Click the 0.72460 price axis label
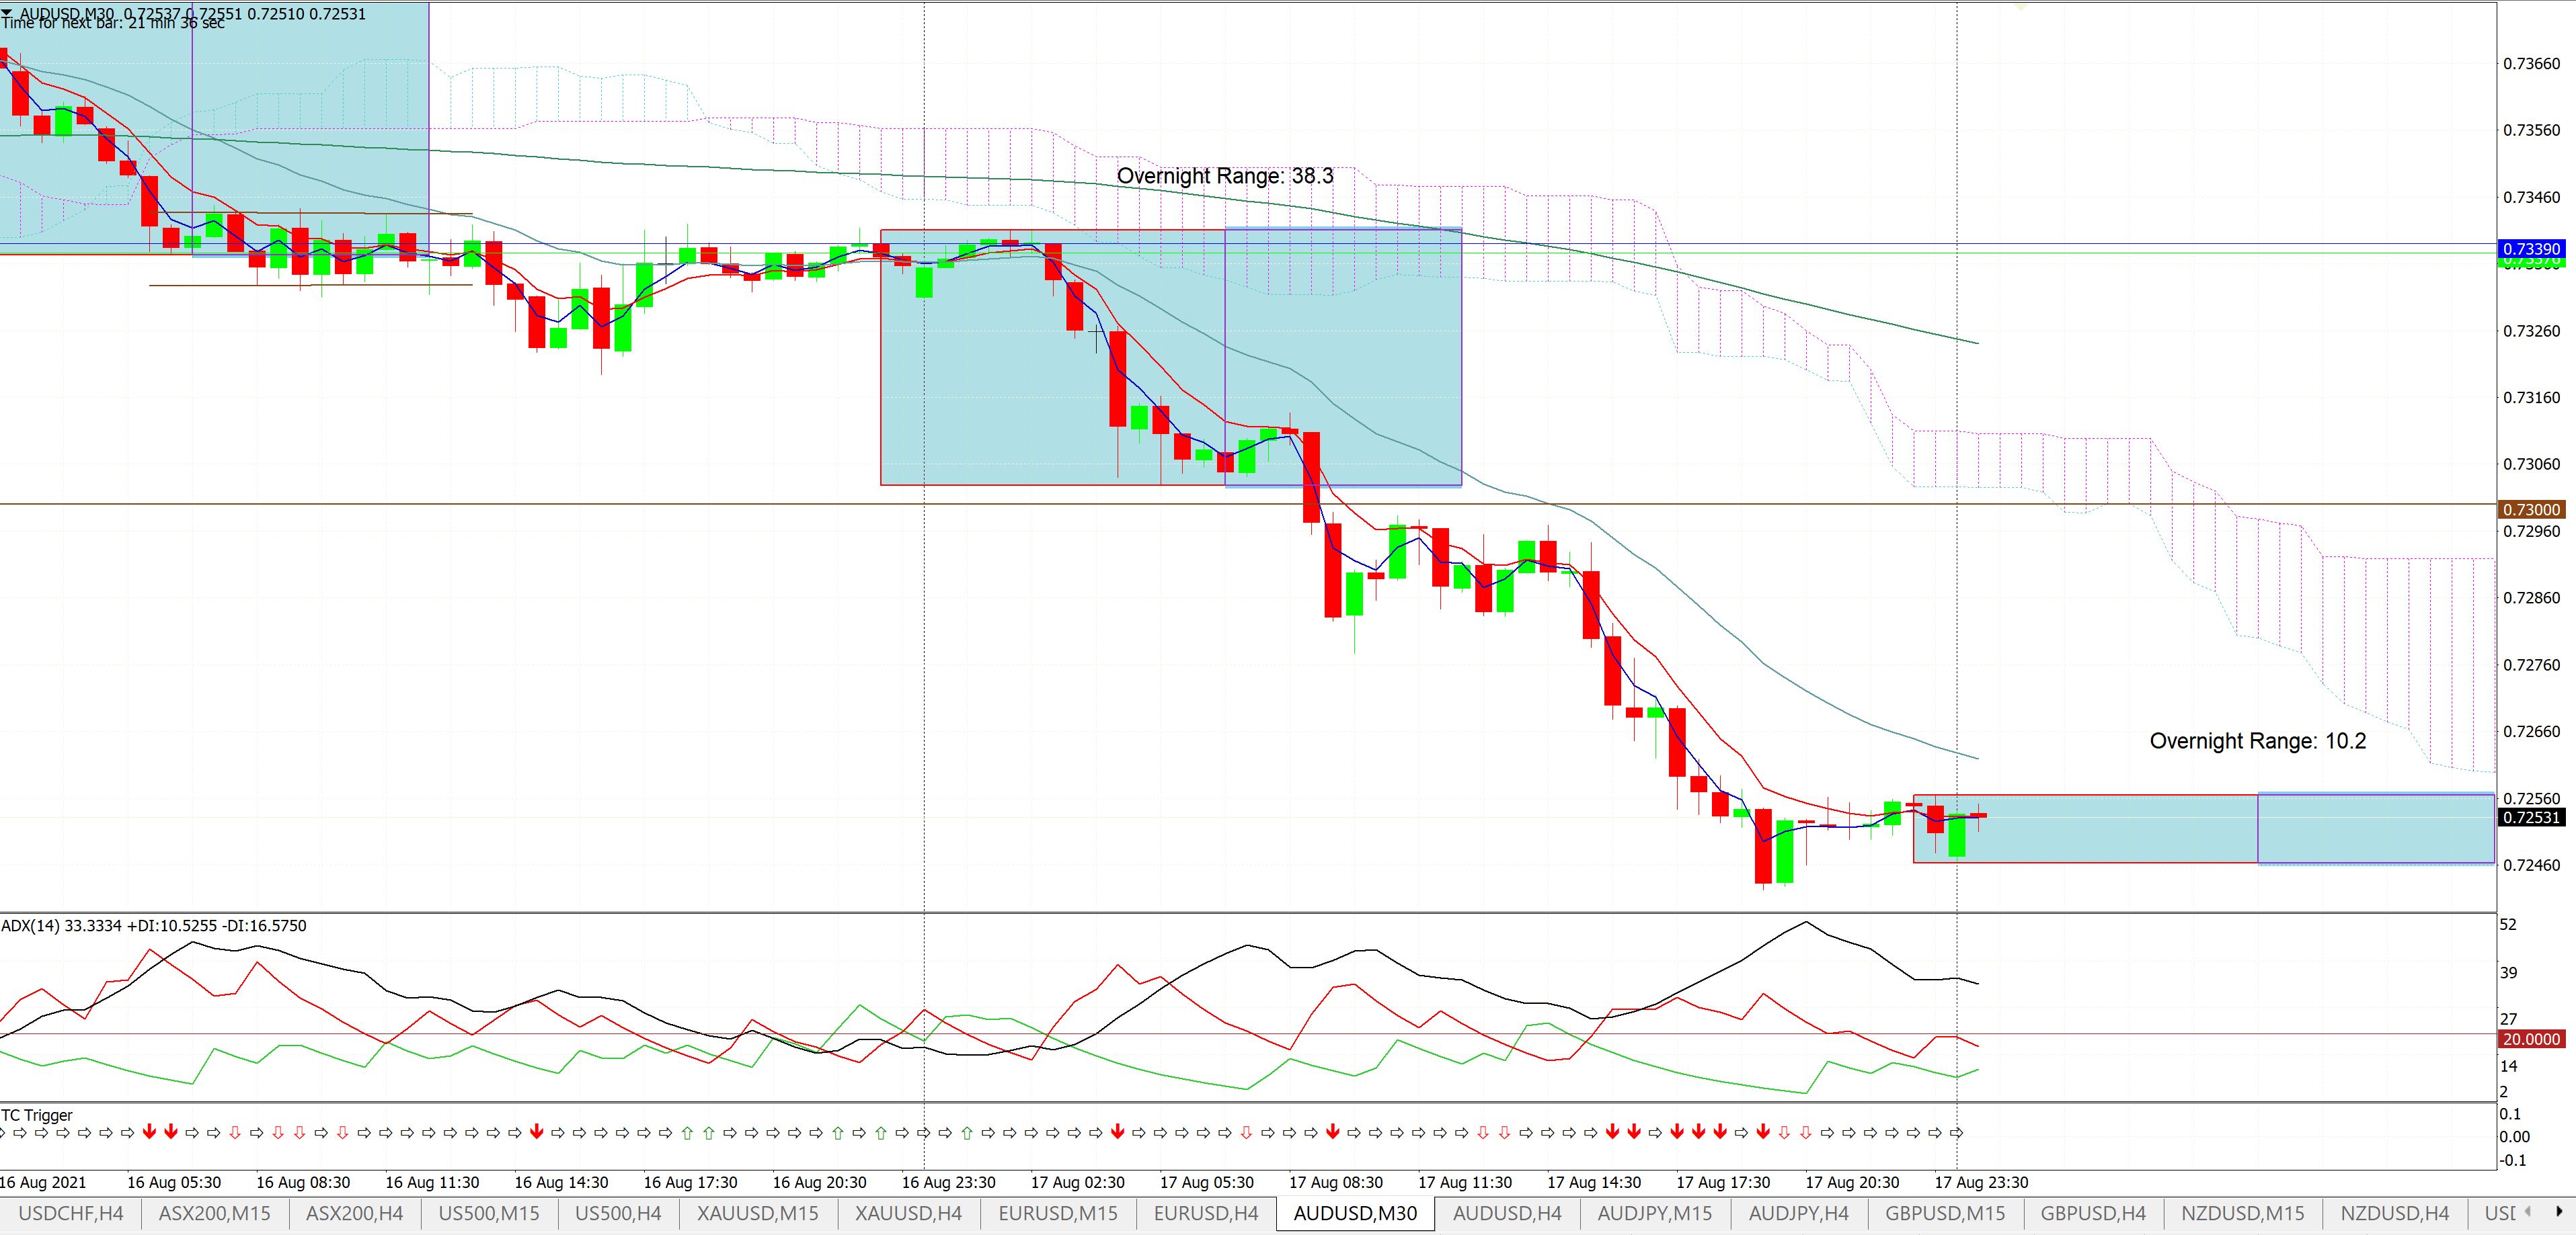The width and height of the screenshot is (2576, 1235). [2531, 865]
